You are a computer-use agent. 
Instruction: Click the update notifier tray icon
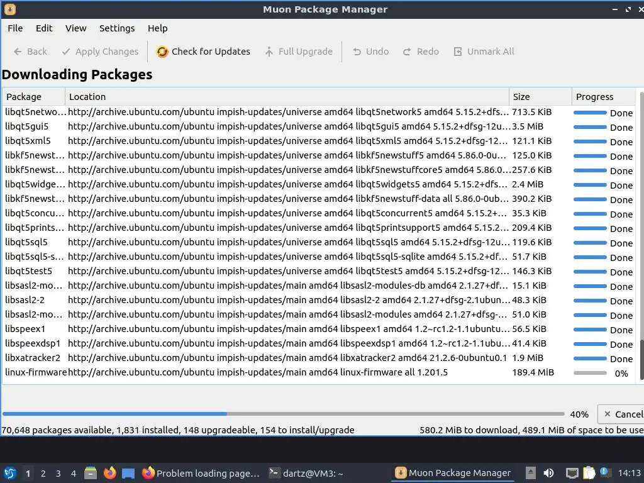604,472
